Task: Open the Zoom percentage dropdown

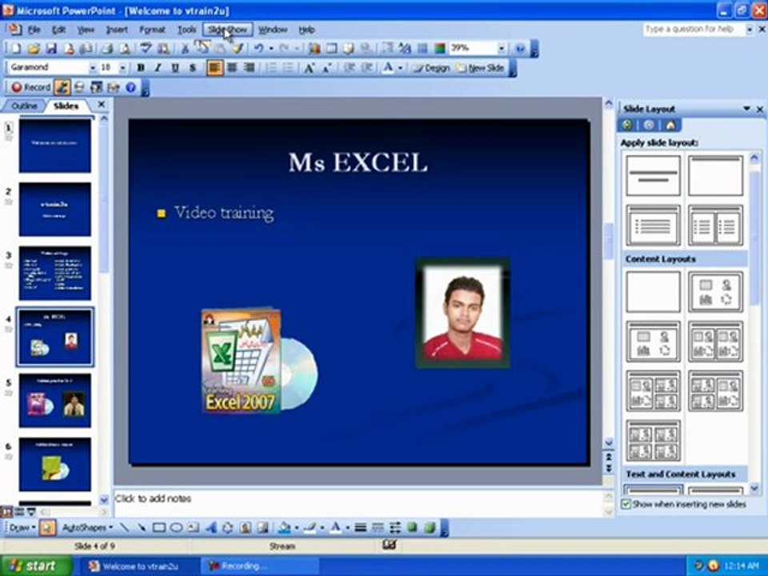Action: [501, 49]
